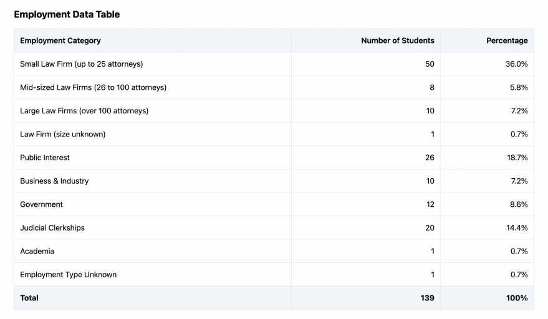This screenshot has height=319, width=548.
Task: Click the Business & Industry row label
Action: [x=54, y=181]
